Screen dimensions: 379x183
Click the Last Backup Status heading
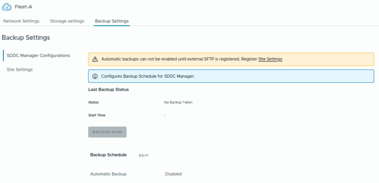point(108,90)
